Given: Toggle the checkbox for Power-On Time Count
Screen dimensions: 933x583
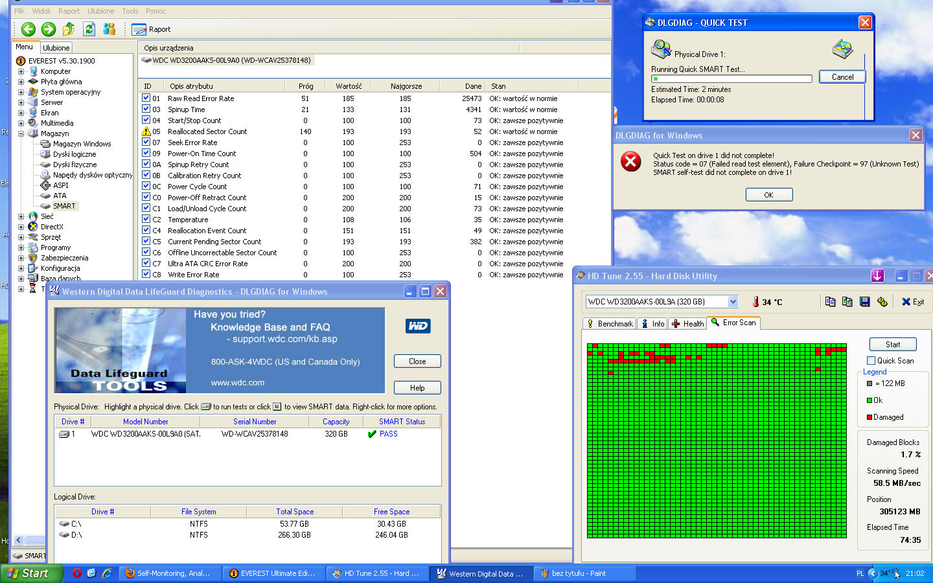Looking at the screenshot, I should pos(146,154).
